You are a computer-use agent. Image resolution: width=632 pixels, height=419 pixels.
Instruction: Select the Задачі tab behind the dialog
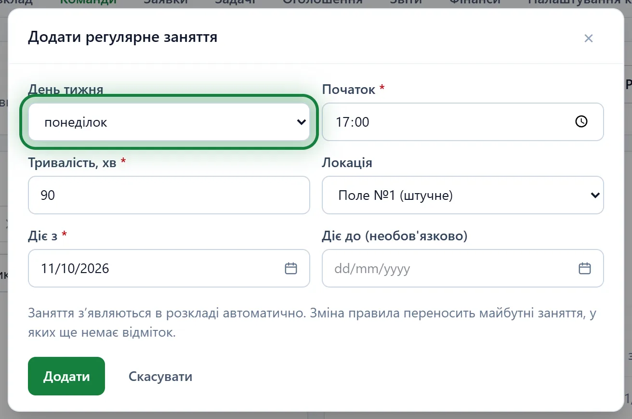coord(235,2)
